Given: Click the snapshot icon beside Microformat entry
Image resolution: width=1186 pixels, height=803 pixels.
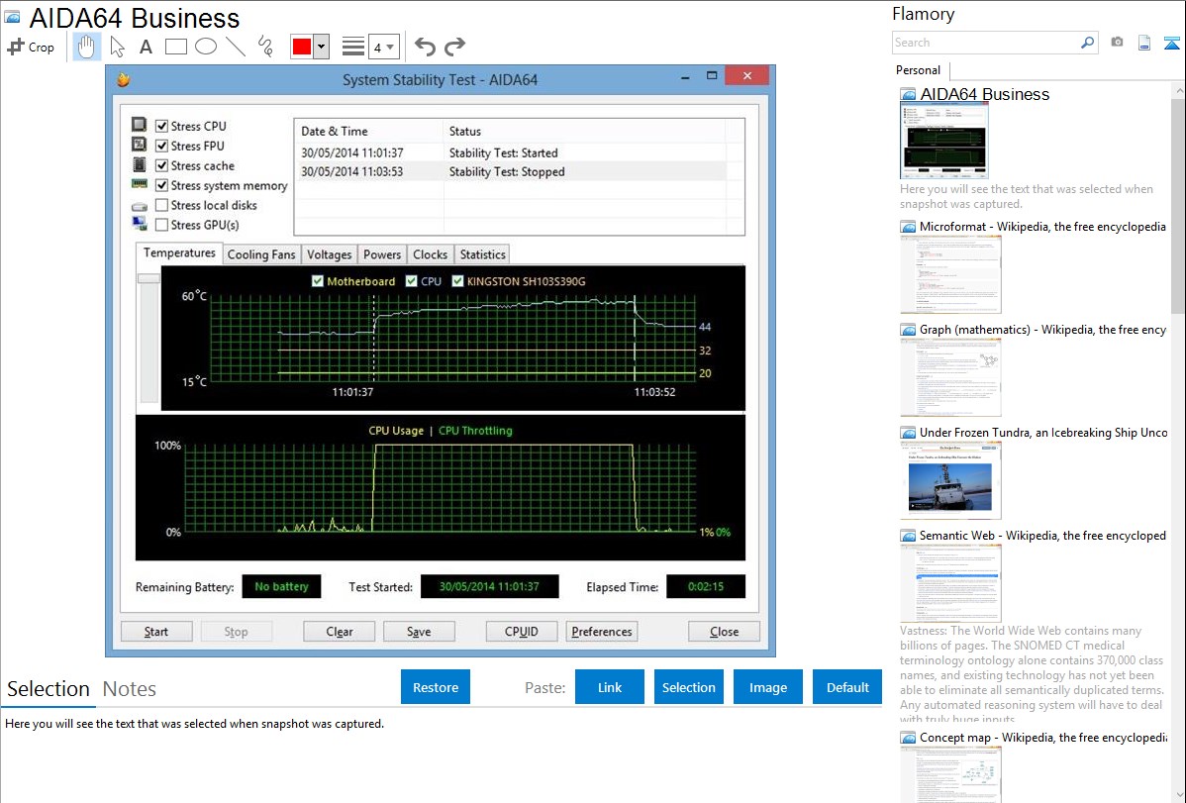Looking at the screenshot, I should point(908,227).
